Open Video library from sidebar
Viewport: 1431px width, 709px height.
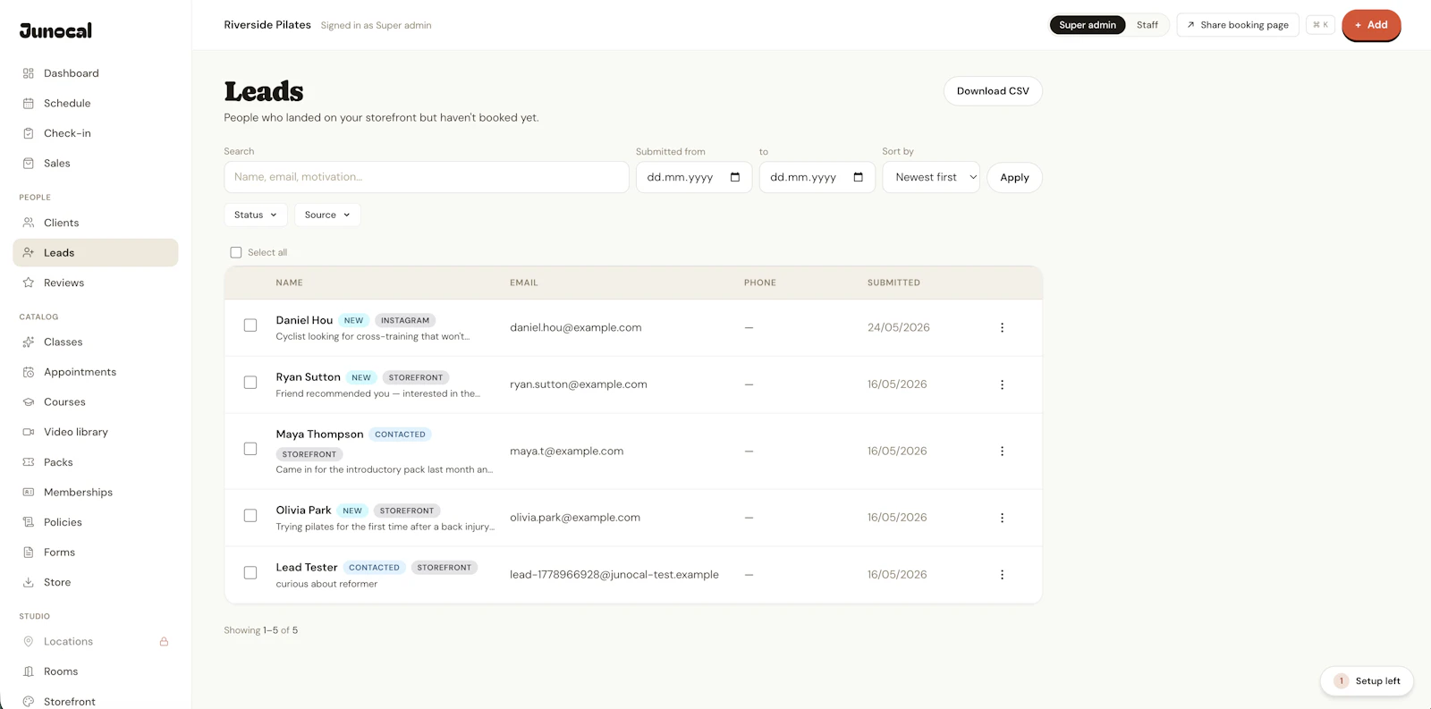pos(96,432)
